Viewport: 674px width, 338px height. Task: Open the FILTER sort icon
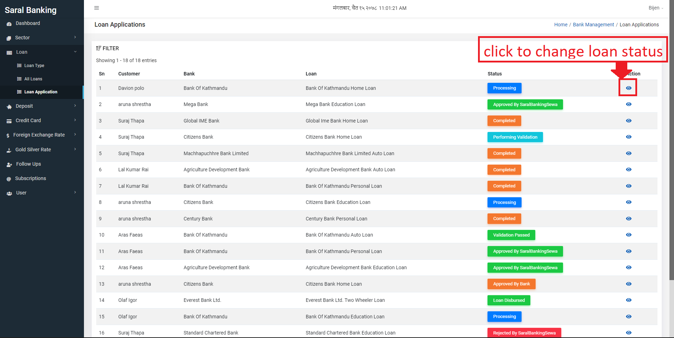coord(98,48)
